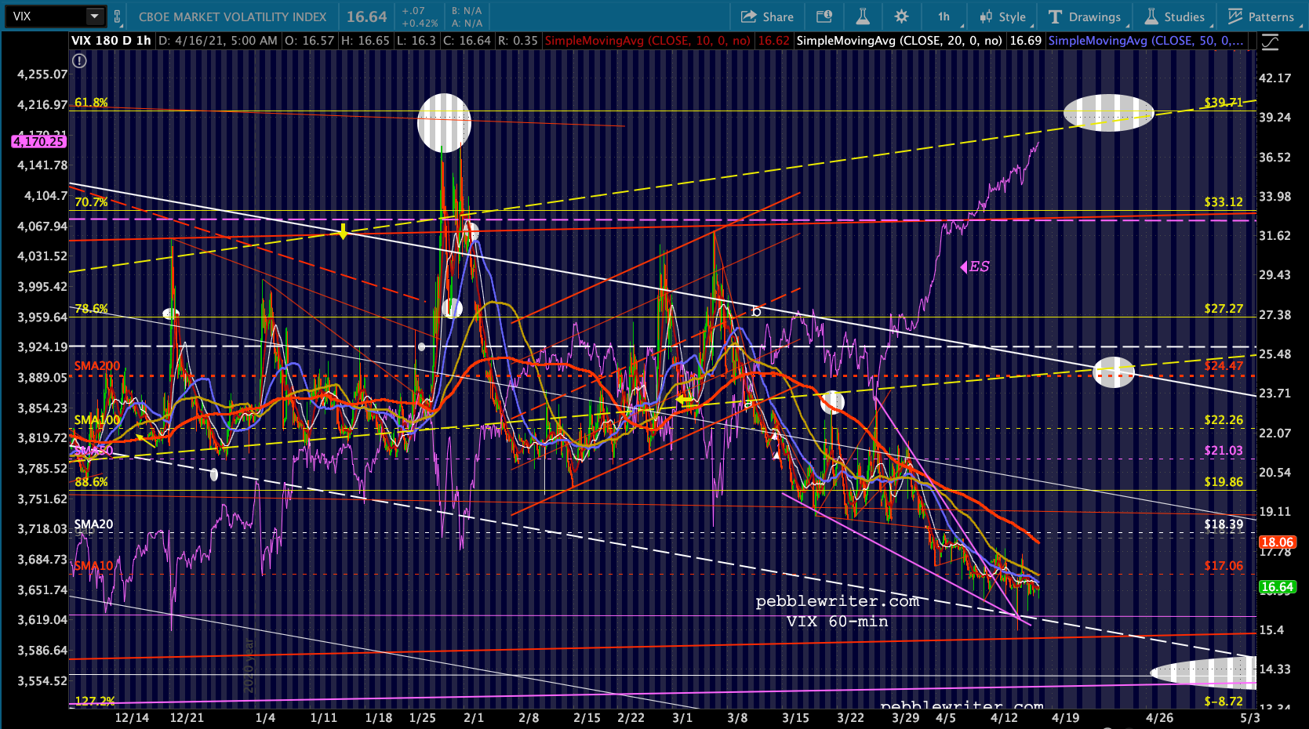Open chart settings gear icon
Screen dimensions: 1309x729
(x=901, y=16)
